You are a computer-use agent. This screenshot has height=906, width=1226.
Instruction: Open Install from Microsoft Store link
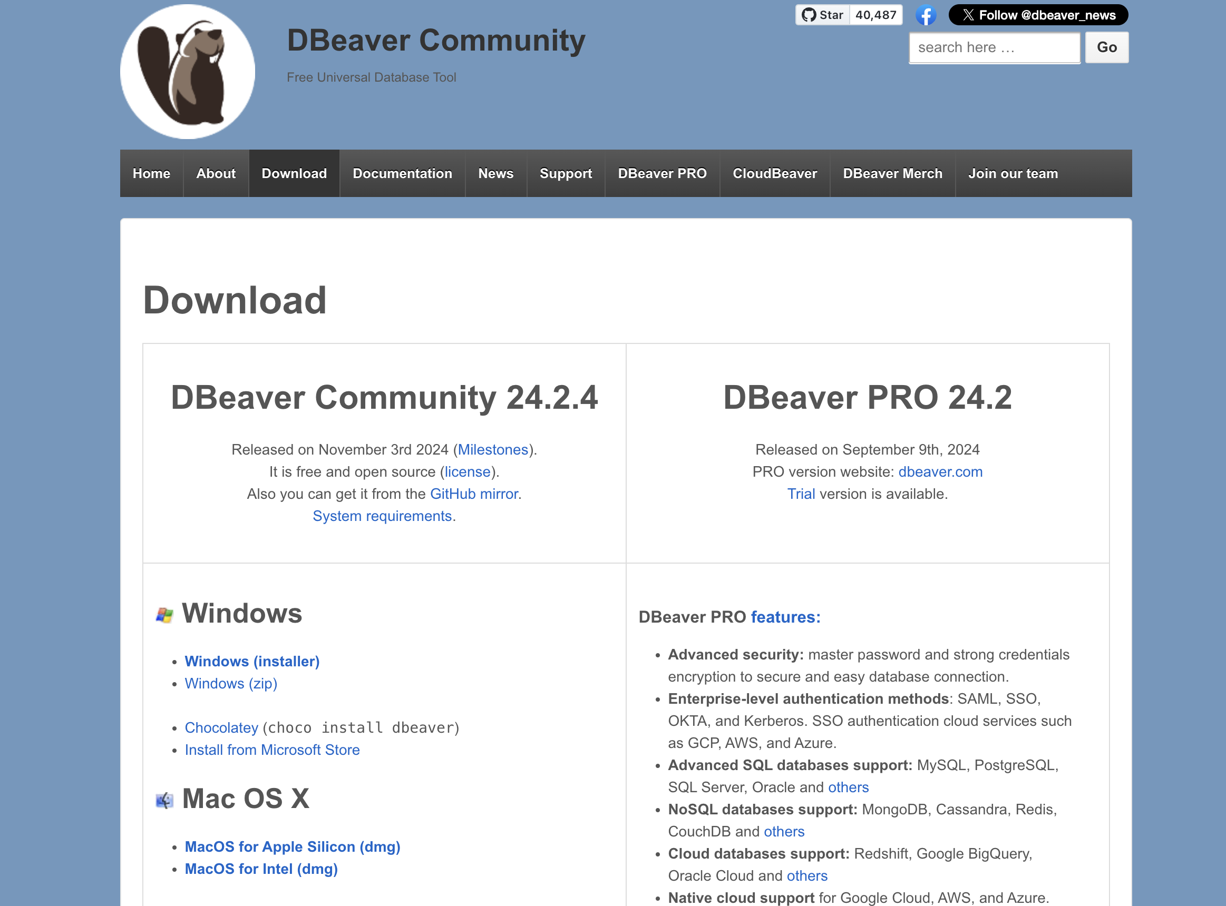coord(272,750)
